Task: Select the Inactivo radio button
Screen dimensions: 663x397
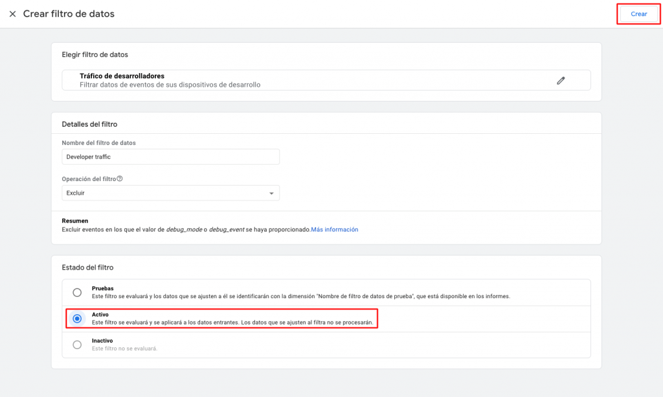Action: (77, 345)
